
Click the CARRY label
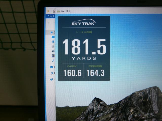[x=72, y=66]
